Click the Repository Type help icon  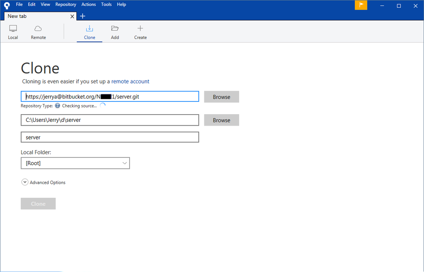click(57, 106)
